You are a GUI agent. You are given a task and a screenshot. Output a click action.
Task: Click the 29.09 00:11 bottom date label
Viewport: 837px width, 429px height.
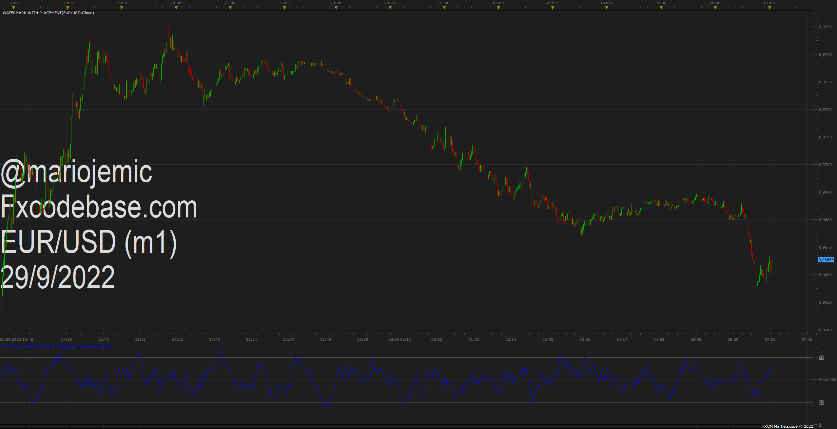point(400,339)
